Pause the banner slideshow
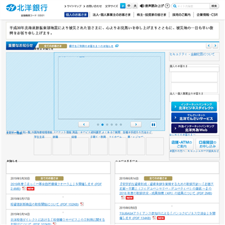 pos(153,124)
